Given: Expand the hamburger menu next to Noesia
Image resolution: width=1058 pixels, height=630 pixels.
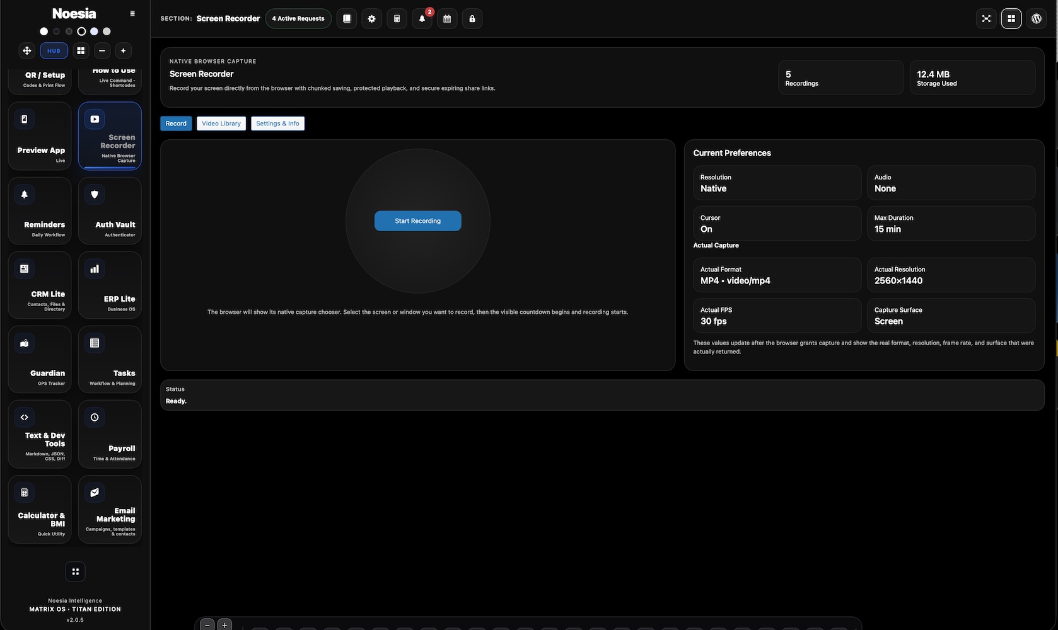Looking at the screenshot, I should [132, 13].
